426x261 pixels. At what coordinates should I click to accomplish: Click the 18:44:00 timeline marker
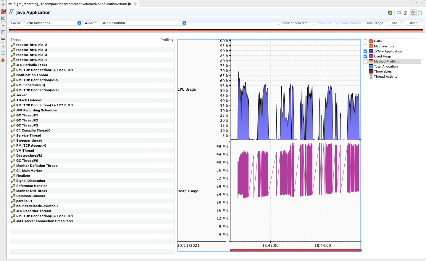[x=323, y=245]
